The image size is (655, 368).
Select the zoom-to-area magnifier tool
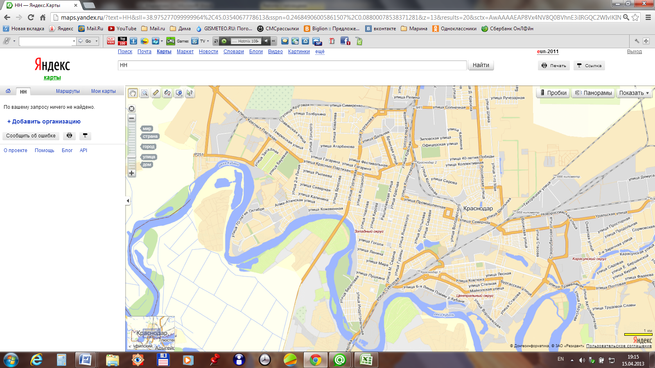point(145,93)
